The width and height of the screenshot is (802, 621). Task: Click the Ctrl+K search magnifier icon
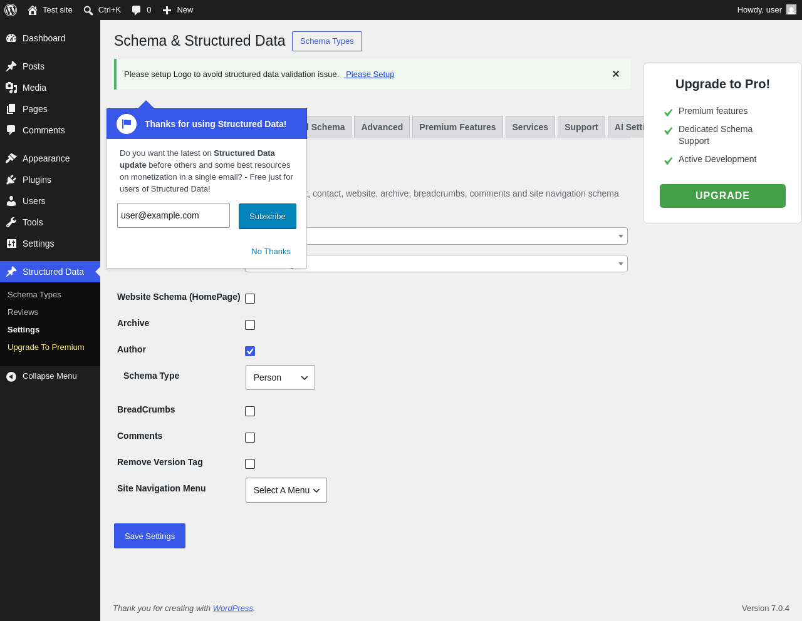coord(88,10)
